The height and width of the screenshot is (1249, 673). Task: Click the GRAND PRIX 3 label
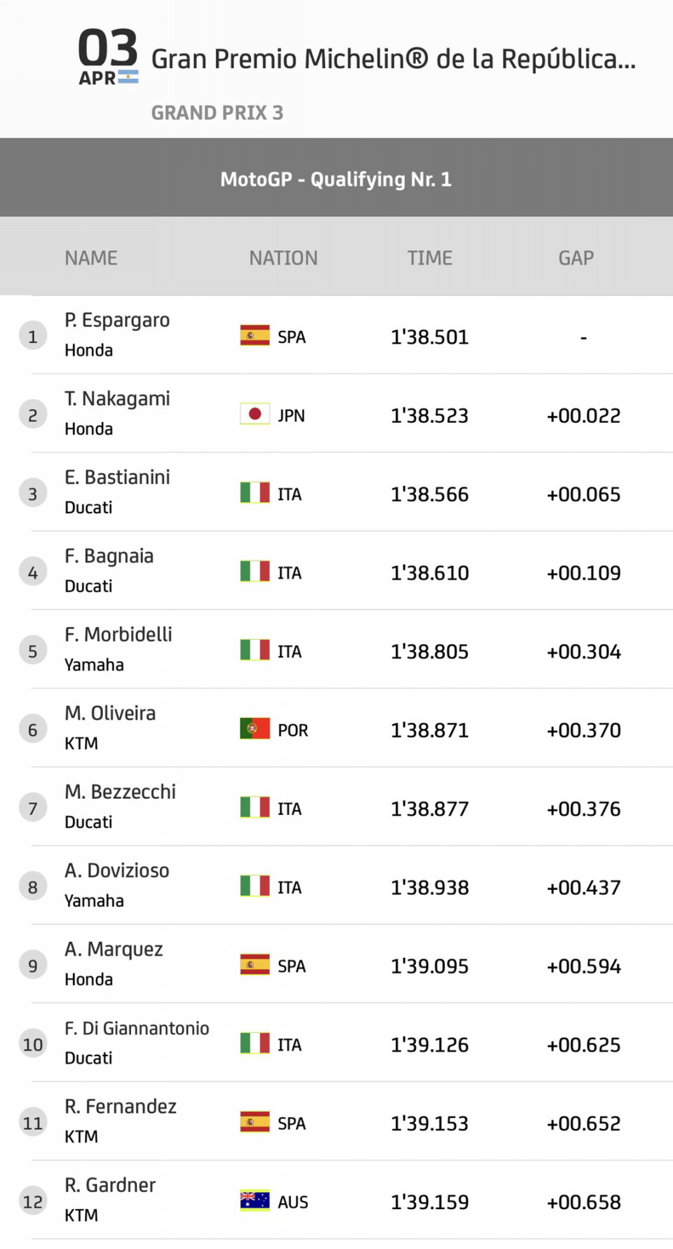[x=217, y=113]
